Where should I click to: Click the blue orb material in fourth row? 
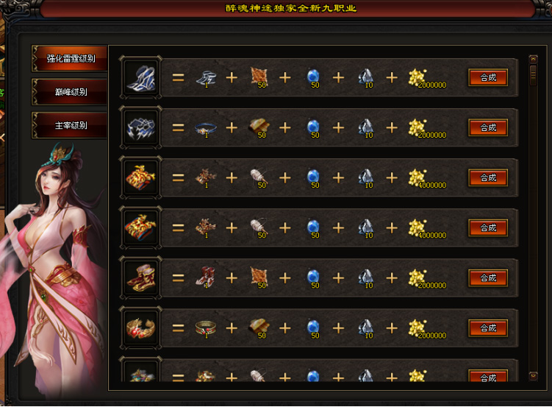pos(313,228)
